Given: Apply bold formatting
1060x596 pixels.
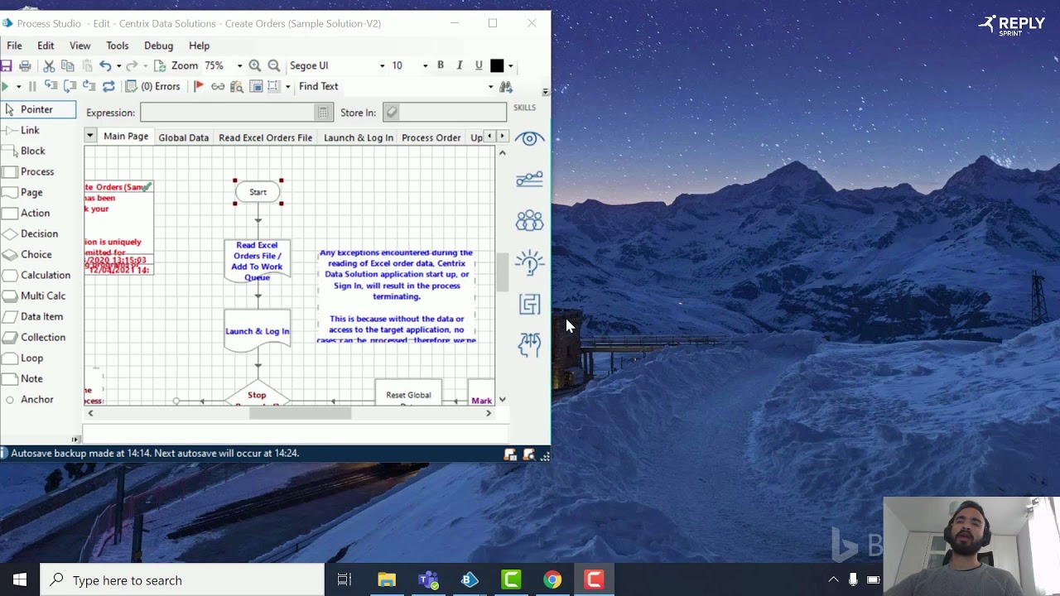Looking at the screenshot, I should pos(441,65).
